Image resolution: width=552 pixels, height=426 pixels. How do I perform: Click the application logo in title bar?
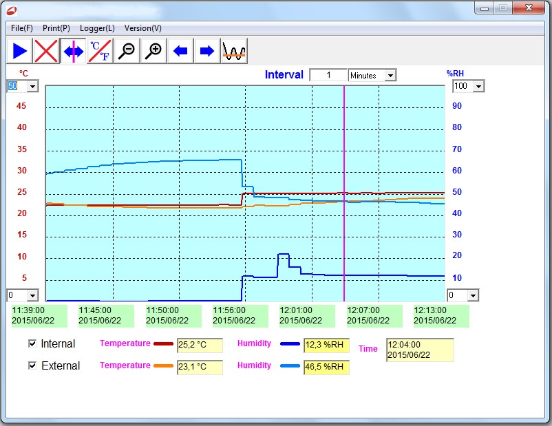tap(12, 10)
